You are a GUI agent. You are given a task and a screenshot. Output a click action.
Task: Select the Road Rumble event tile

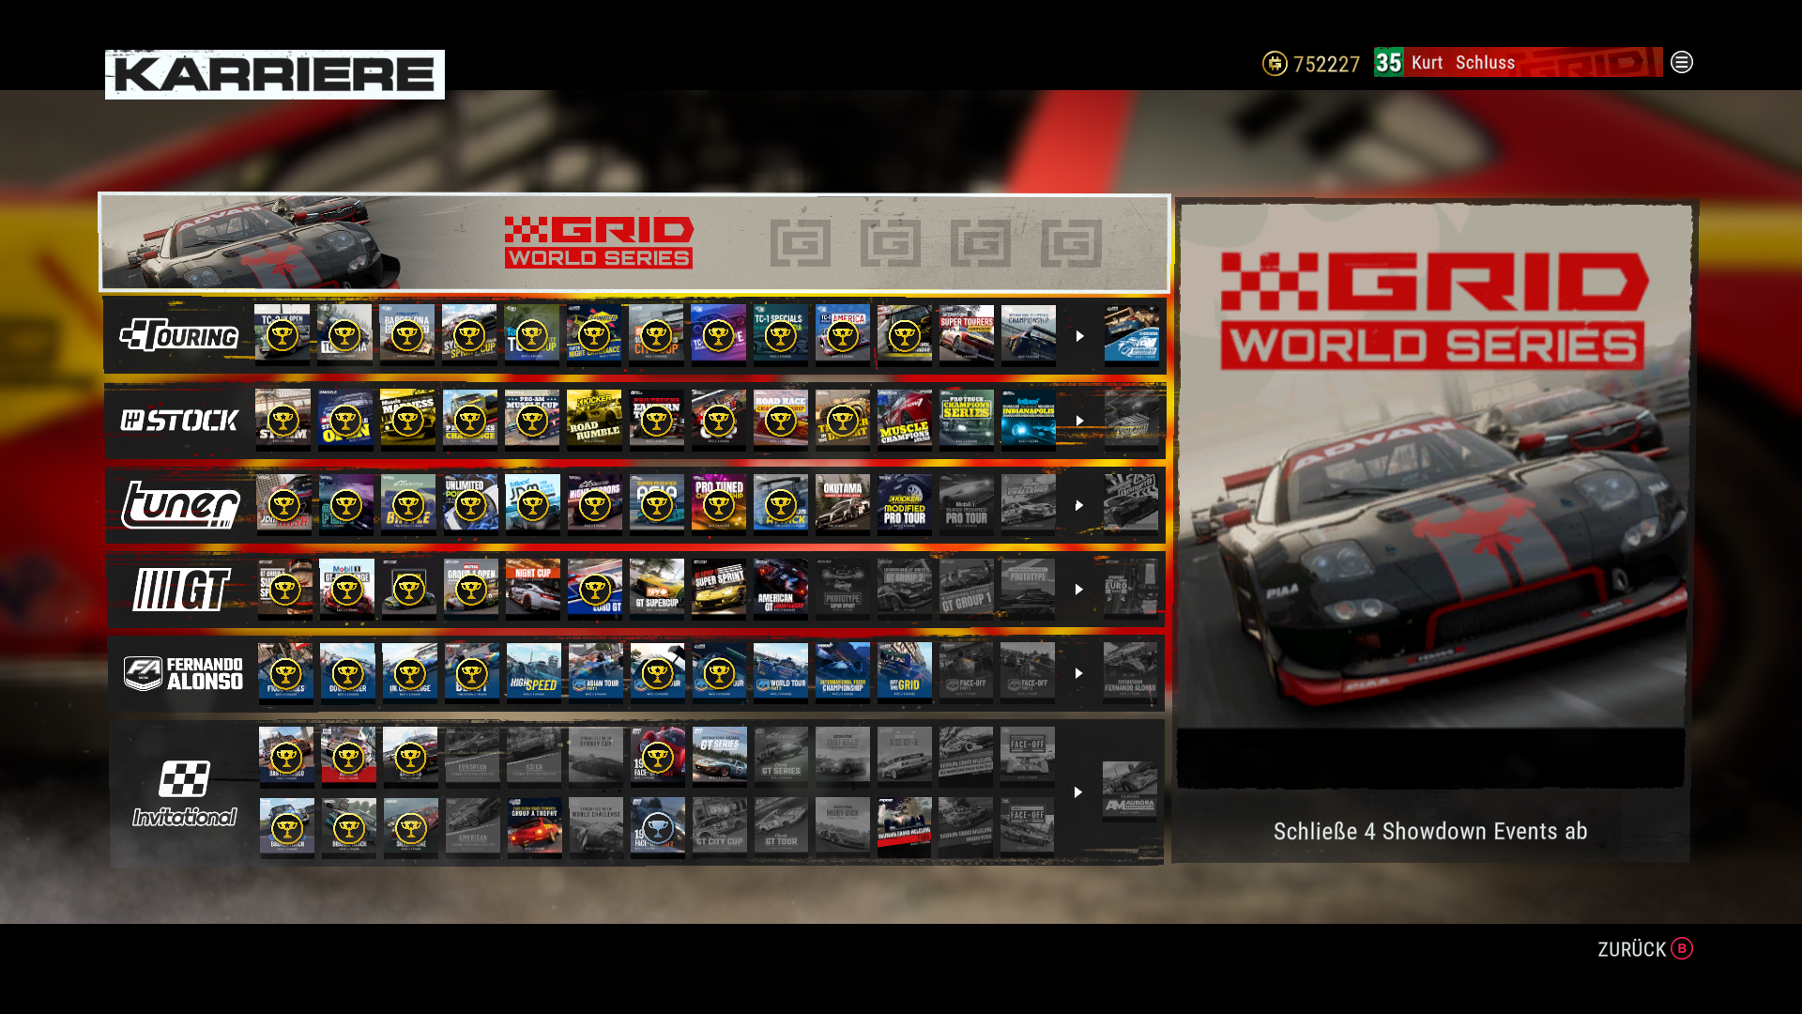[x=594, y=420]
